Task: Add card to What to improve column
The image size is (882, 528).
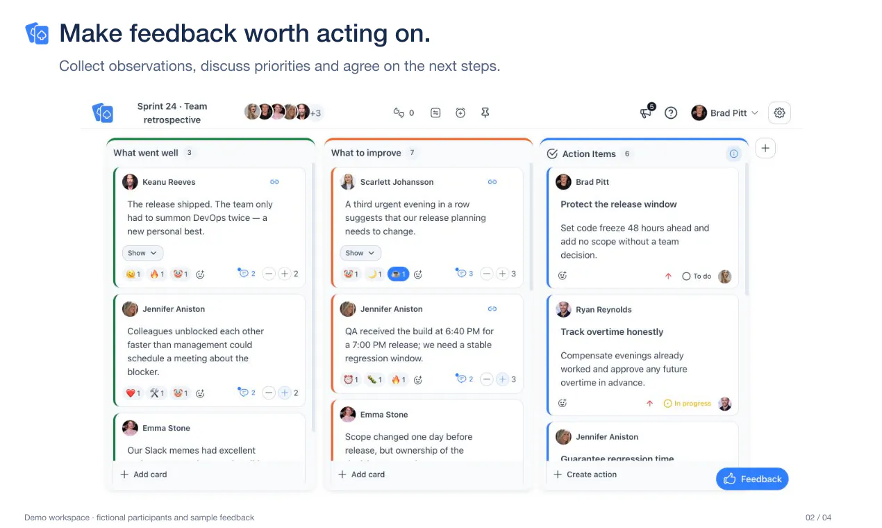Action: (x=361, y=475)
